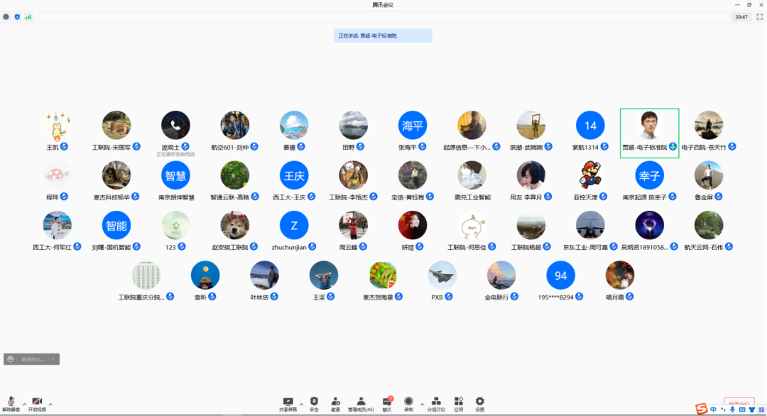Viewport: 767px width, 416px height.
Task: Open the Share Screen (共享屏幕) tool
Action: [x=288, y=403]
